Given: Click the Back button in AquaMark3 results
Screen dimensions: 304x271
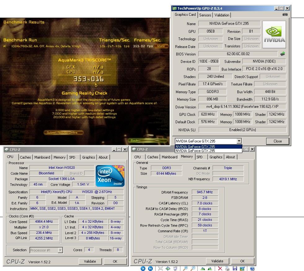Looking at the screenshot, I should pos(147,140).
